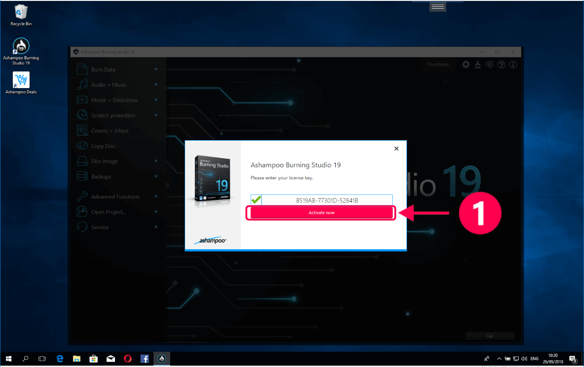The image size is (584, 367).
Task: Open Mail app from the taskbar
Action: 111,359
